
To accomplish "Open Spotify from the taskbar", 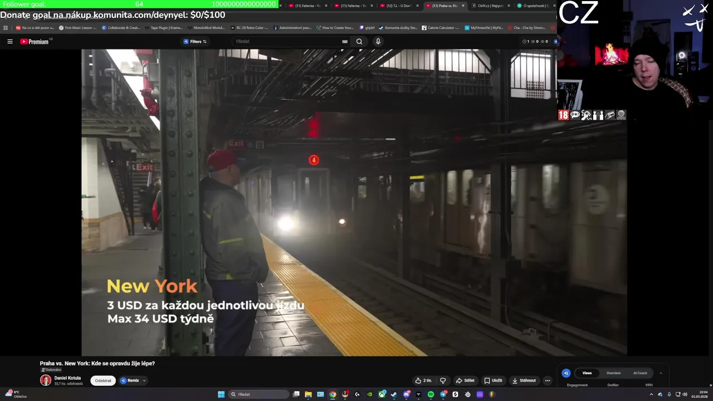I will click(431, 394).
